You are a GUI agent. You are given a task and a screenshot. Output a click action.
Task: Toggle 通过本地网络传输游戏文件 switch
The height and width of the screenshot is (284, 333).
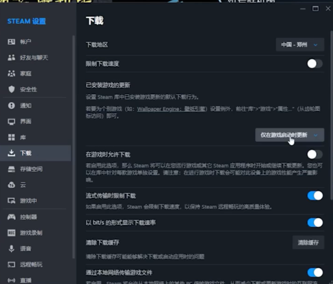[315, 272]
